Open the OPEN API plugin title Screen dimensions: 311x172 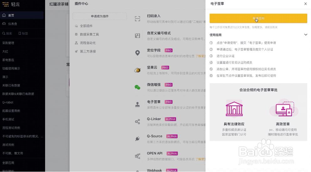[154, 153]
